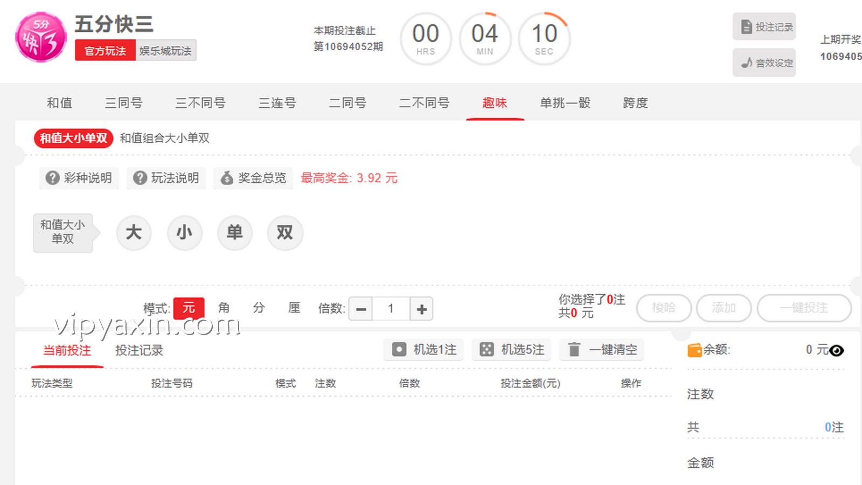Switch to 娱乐城玩法 mode
The width and height of the screenshot is (862, 485).
point(165,51)
